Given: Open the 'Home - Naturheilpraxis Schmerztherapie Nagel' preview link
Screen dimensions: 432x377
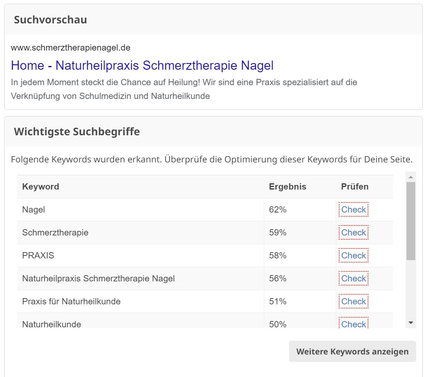Looking at the screenshot, I should tap(142, 66).
